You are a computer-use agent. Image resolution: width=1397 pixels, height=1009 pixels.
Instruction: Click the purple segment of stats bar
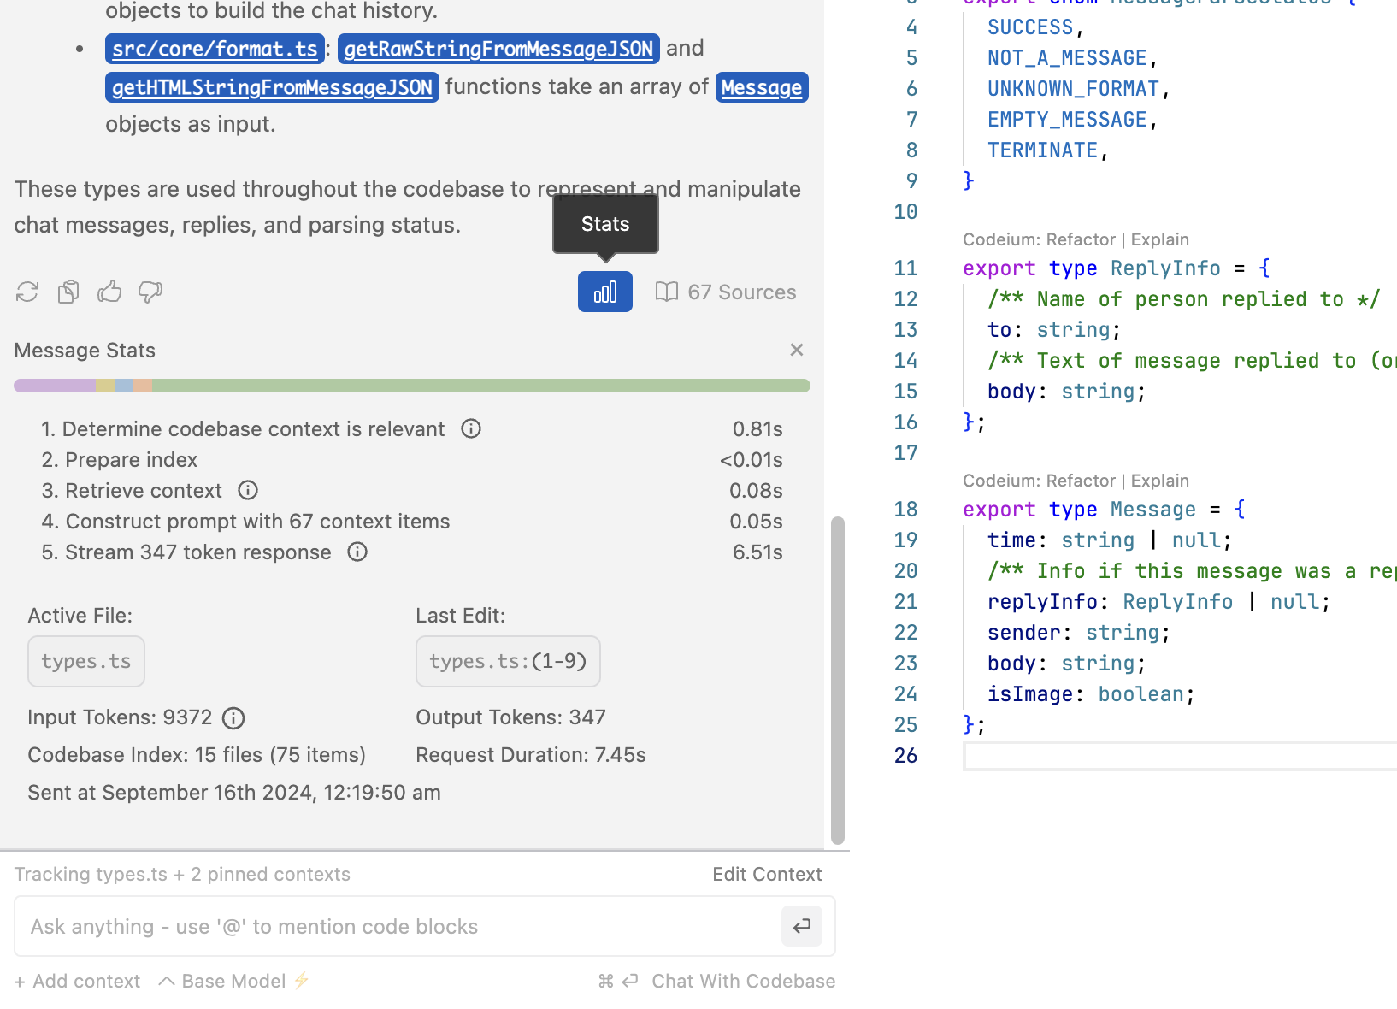pos(55,386)
